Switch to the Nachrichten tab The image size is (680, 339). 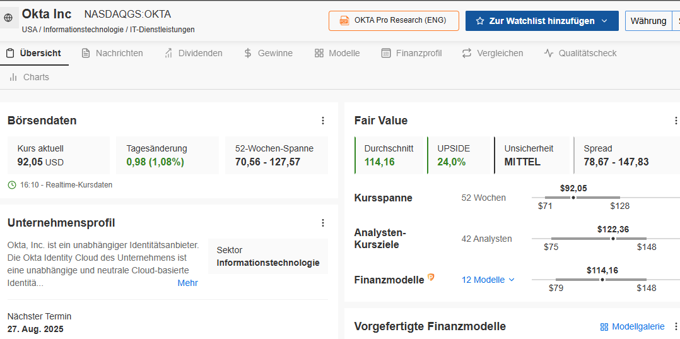pyautogui.click(x=112, y=53)
